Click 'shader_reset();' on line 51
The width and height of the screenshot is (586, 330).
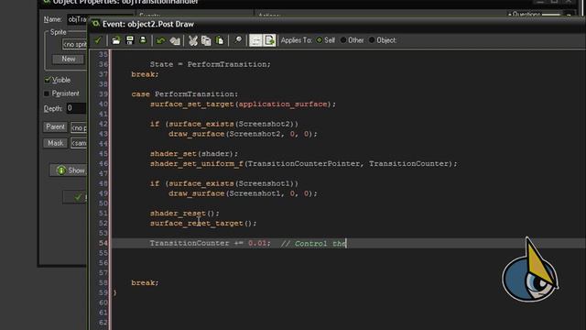tap(185, 214)
